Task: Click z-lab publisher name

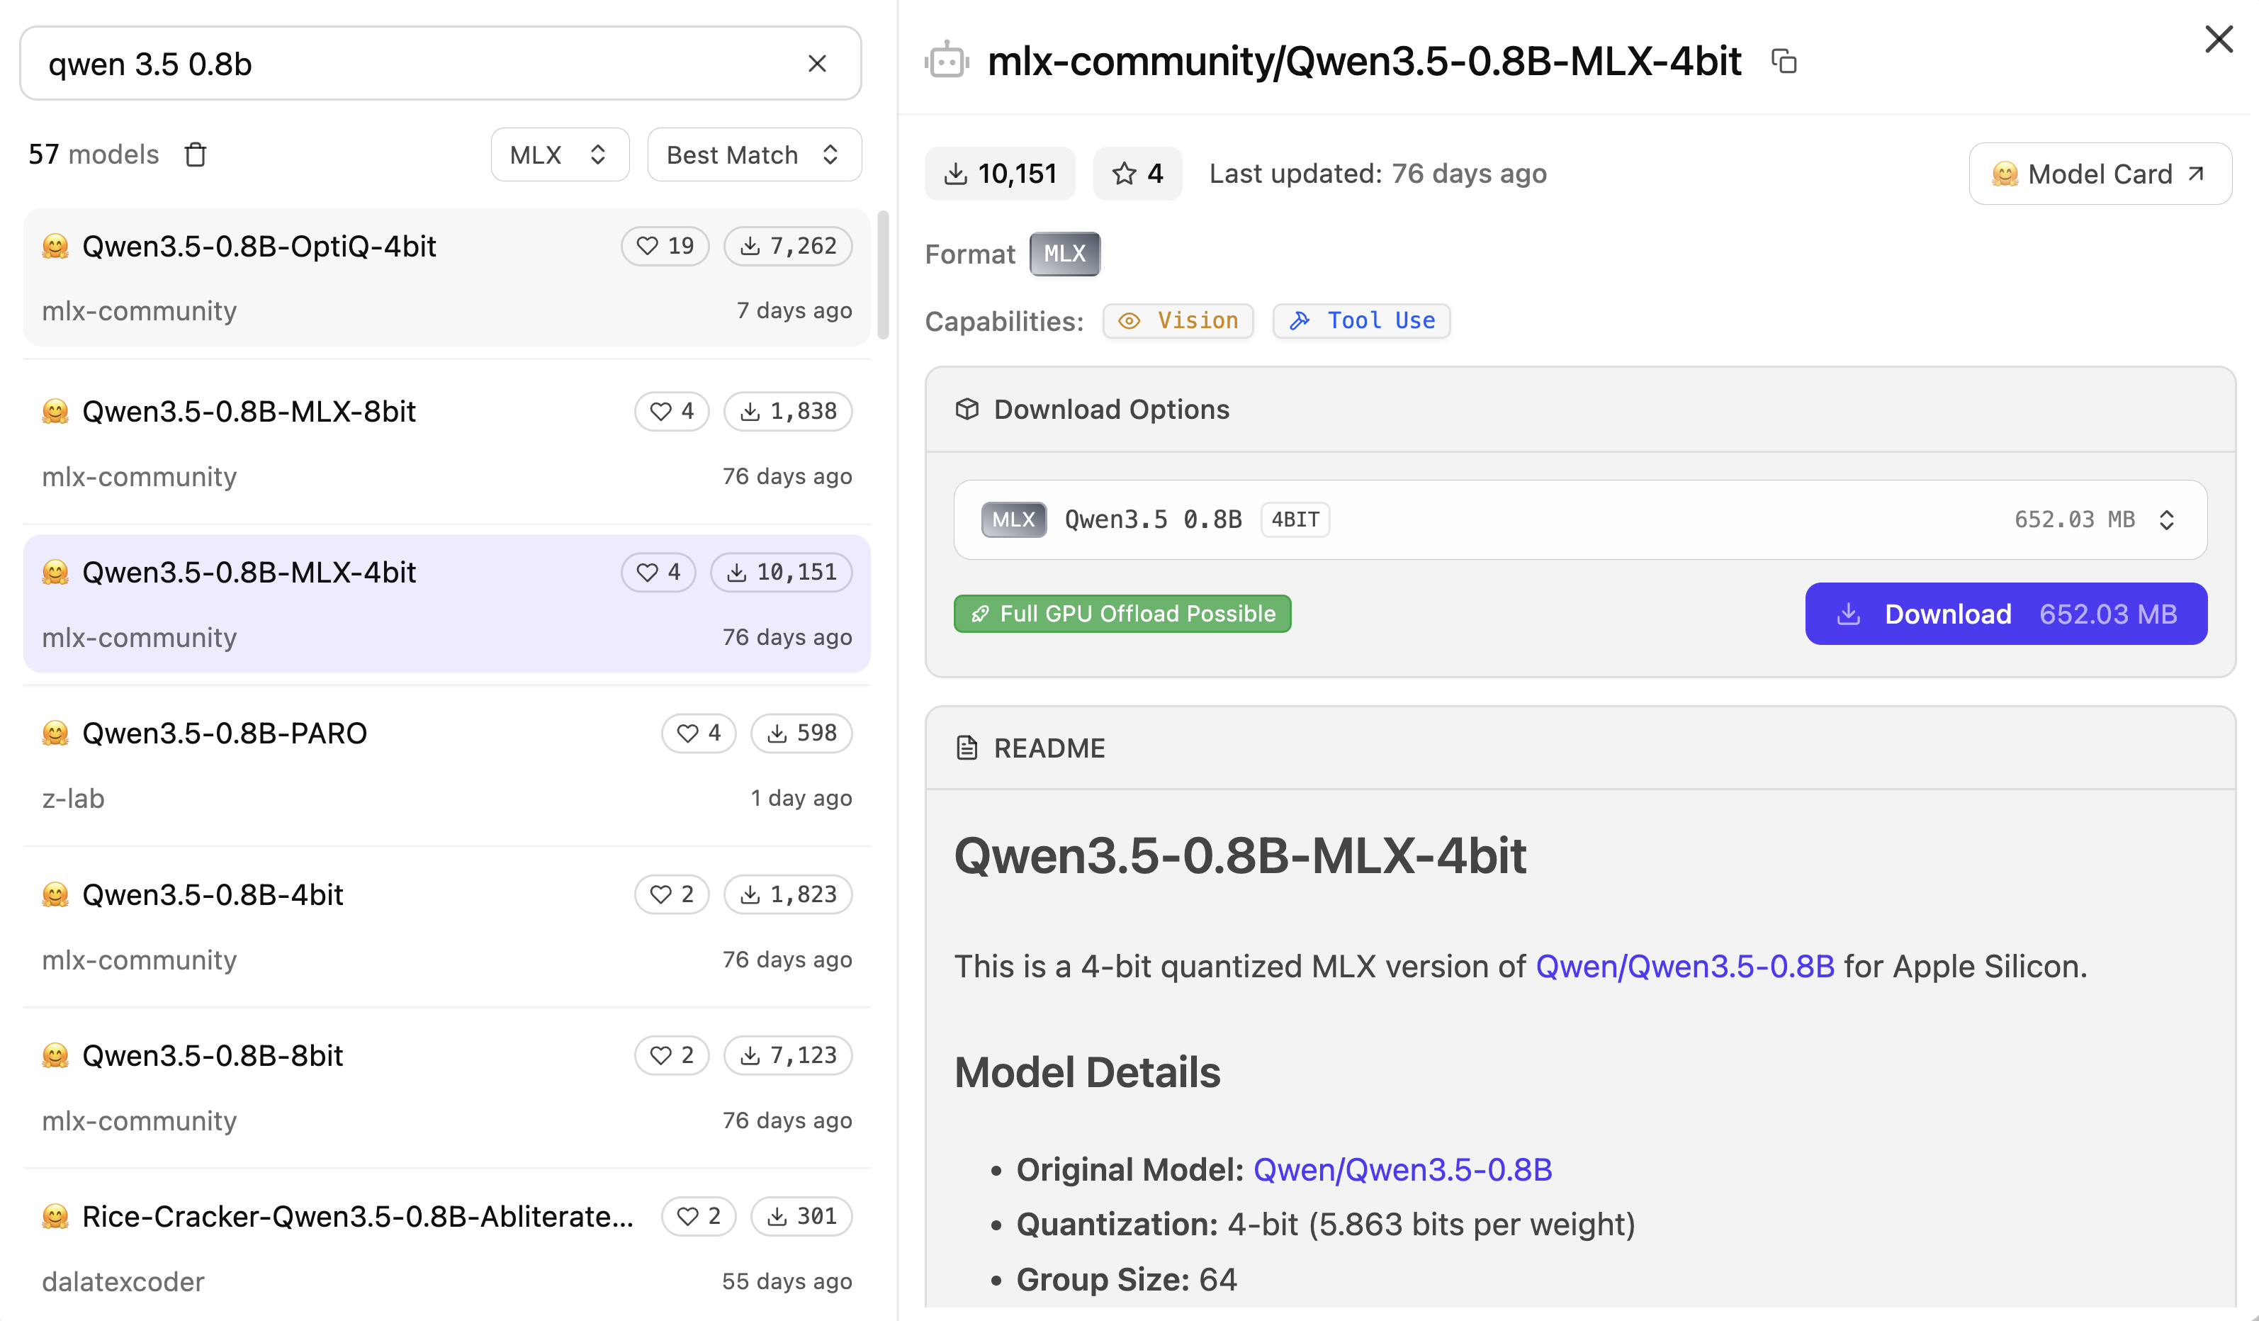Action: tap(74, 799)
